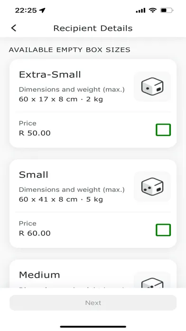Tap the Wi-Fi icon in the status bar
The width and height of the screenshot is (186, 331).
(x=152, y=10)
